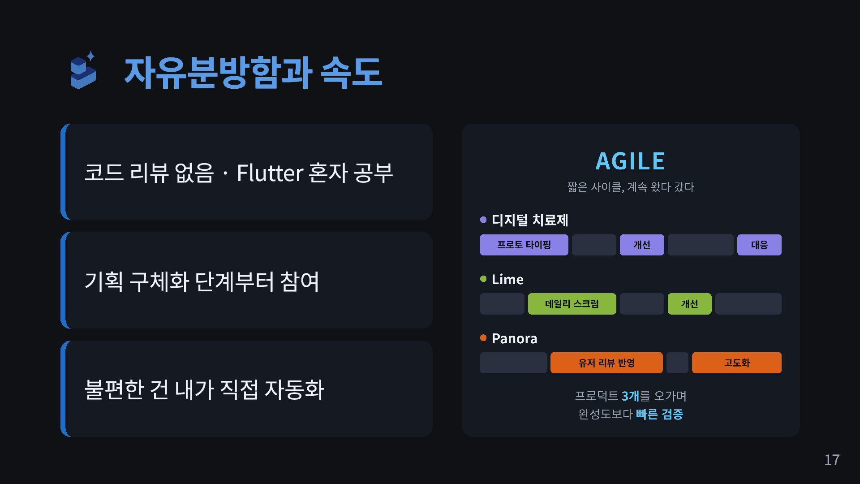Select the purple 프로토 타이핑 block
Viewport: 860px width, 484px height.
pyautogui.click(x=524, y=245)
